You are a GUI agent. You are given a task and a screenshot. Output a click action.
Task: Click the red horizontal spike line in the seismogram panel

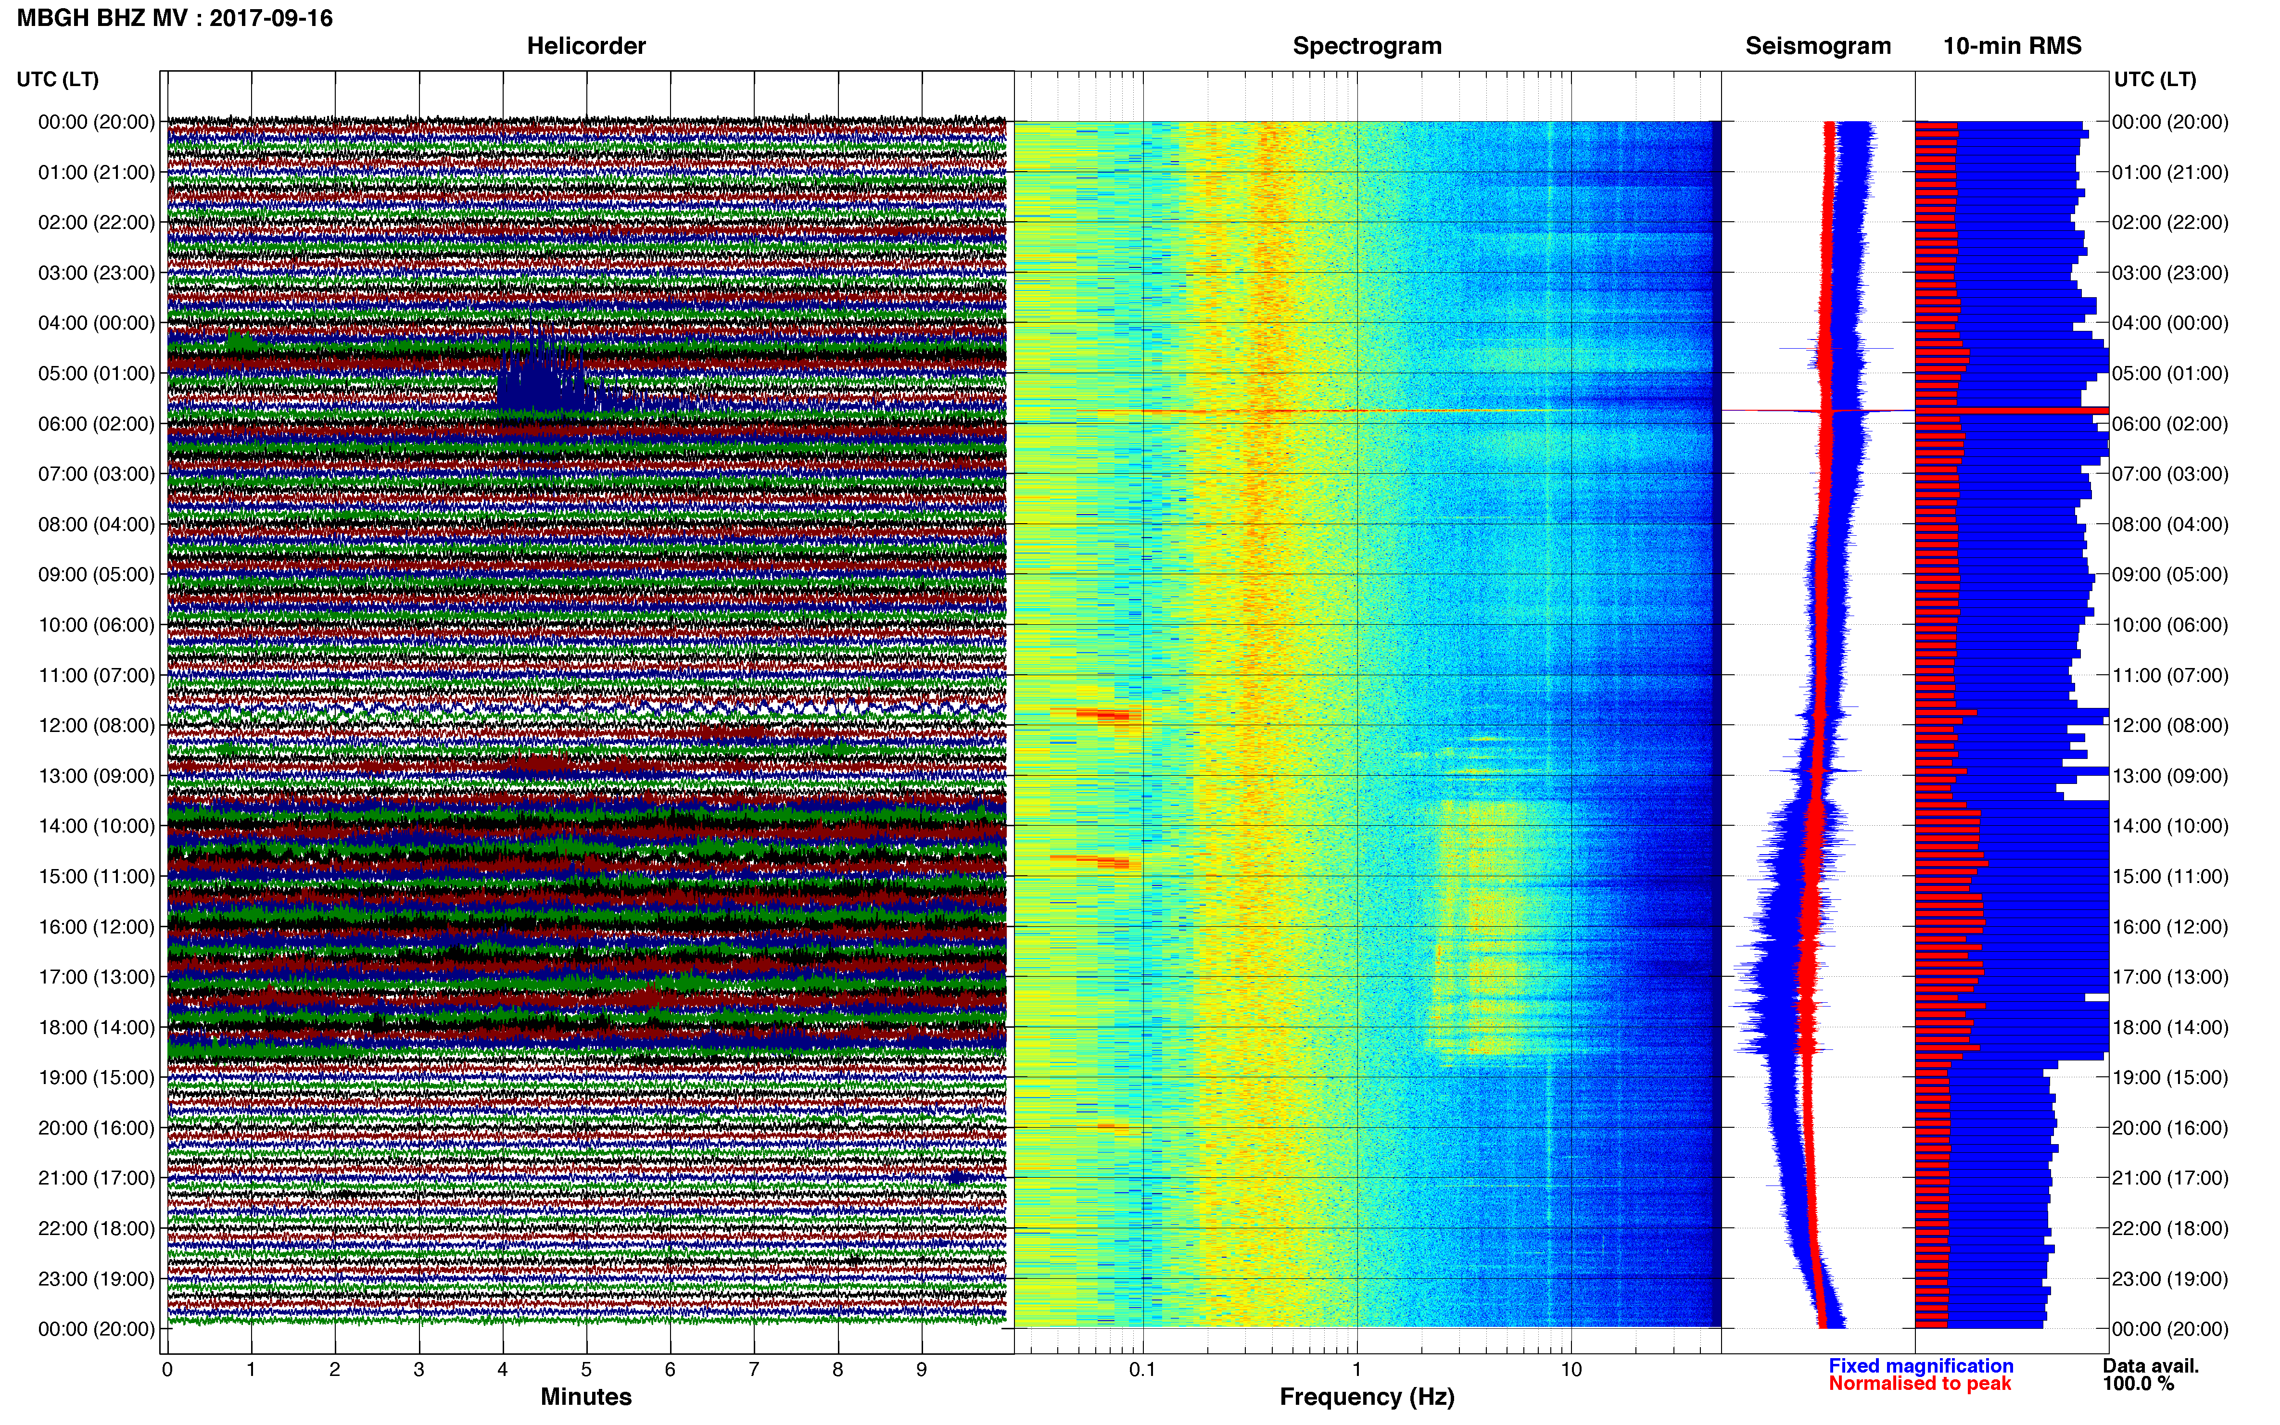point(1819,411)
